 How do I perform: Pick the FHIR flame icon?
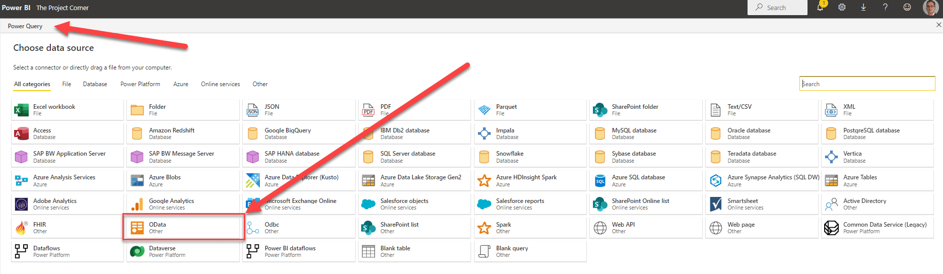point(21,228)
